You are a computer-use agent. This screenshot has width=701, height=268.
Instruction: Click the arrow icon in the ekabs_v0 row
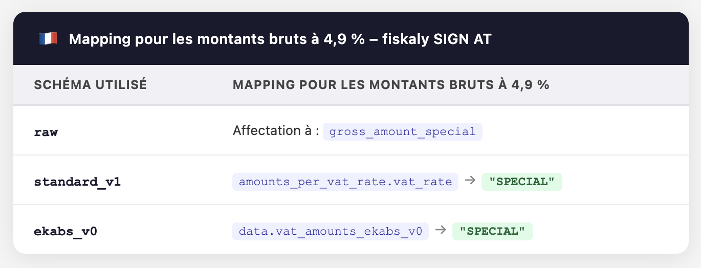coord(440,231)
